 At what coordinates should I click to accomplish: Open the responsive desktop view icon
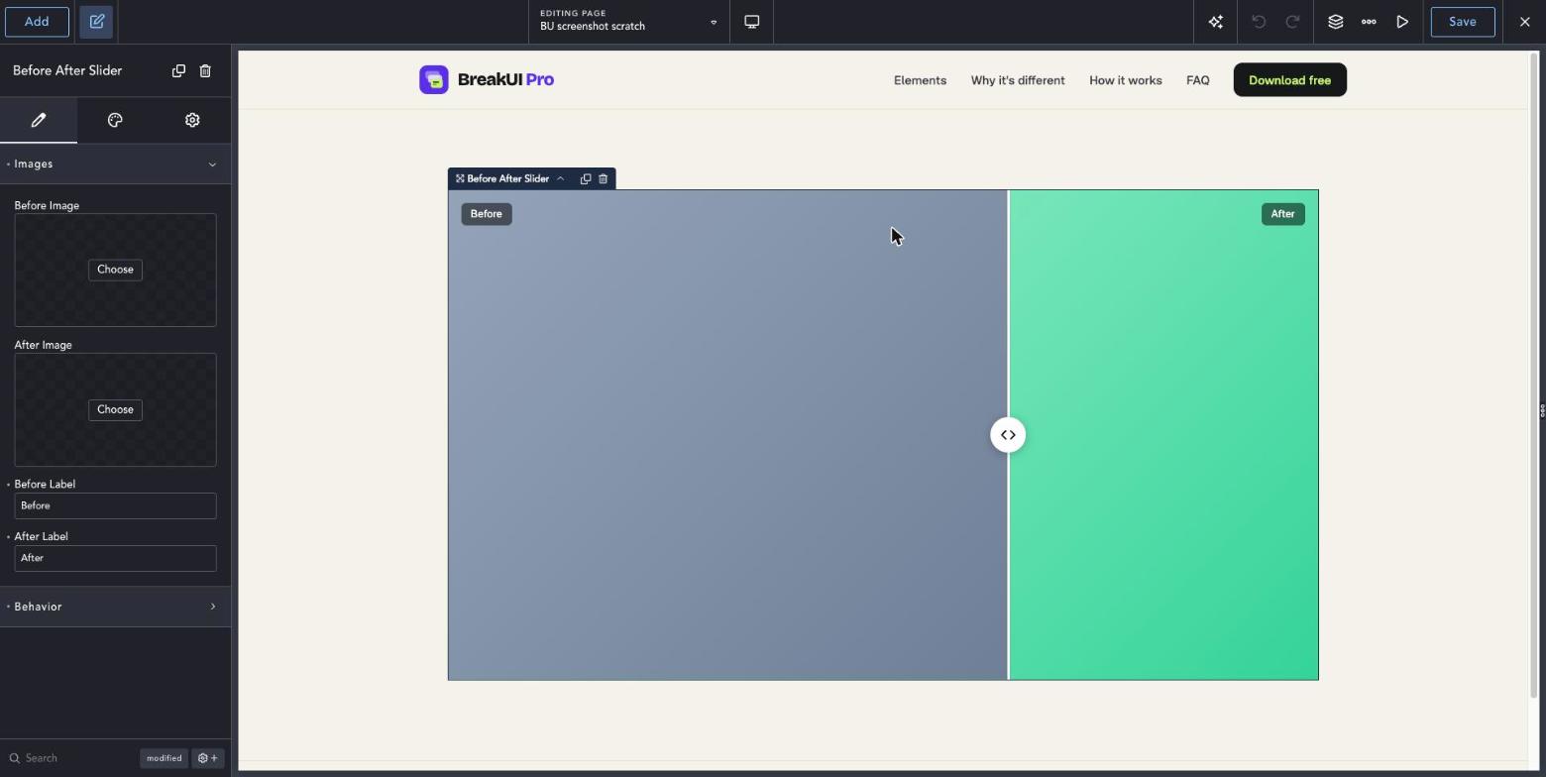click(752, 22)
